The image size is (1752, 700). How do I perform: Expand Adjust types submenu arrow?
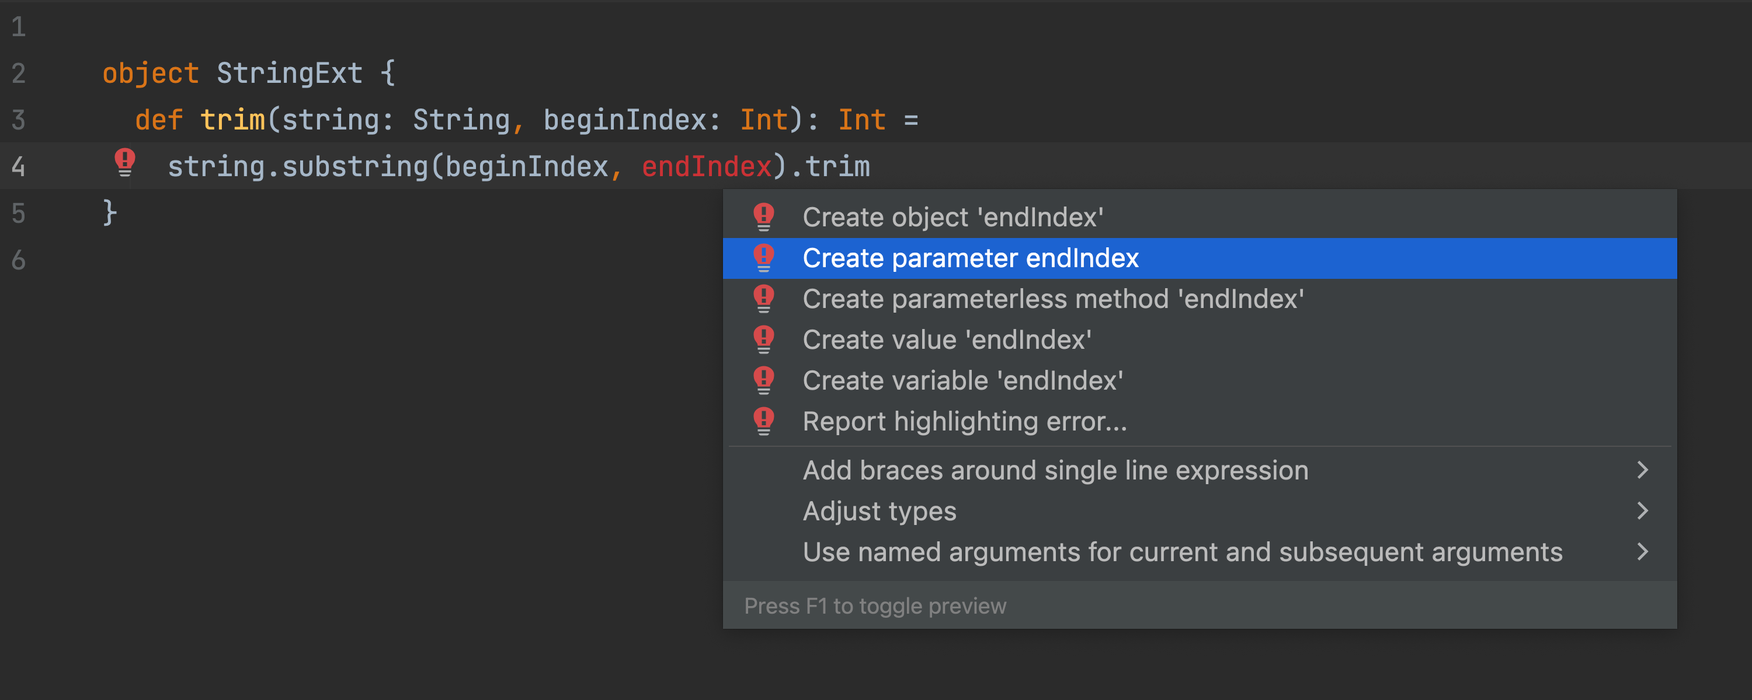pyautogui.click(x=1642, y=510)
